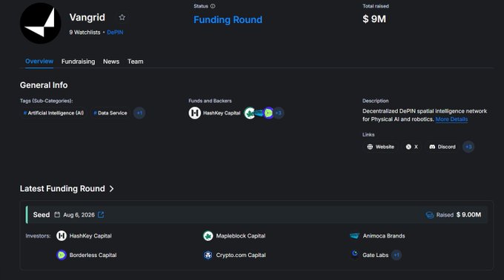Screen dimensions: 504x280
Task: Click HashKey Capital logo in Funds and Backers
Action: tap(194, 113)
